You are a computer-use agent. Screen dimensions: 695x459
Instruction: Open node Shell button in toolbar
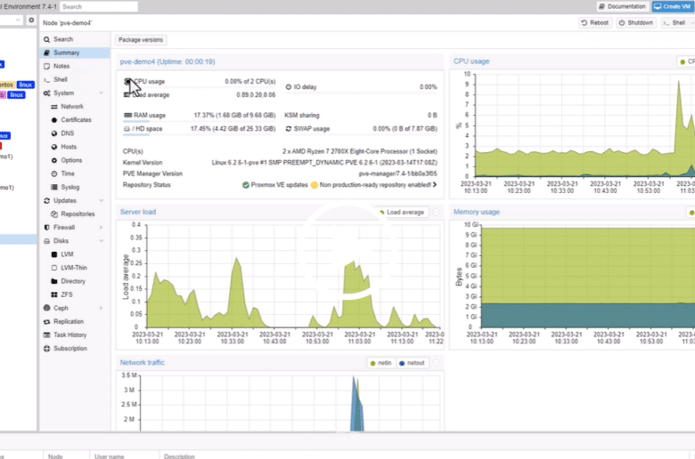675,22
